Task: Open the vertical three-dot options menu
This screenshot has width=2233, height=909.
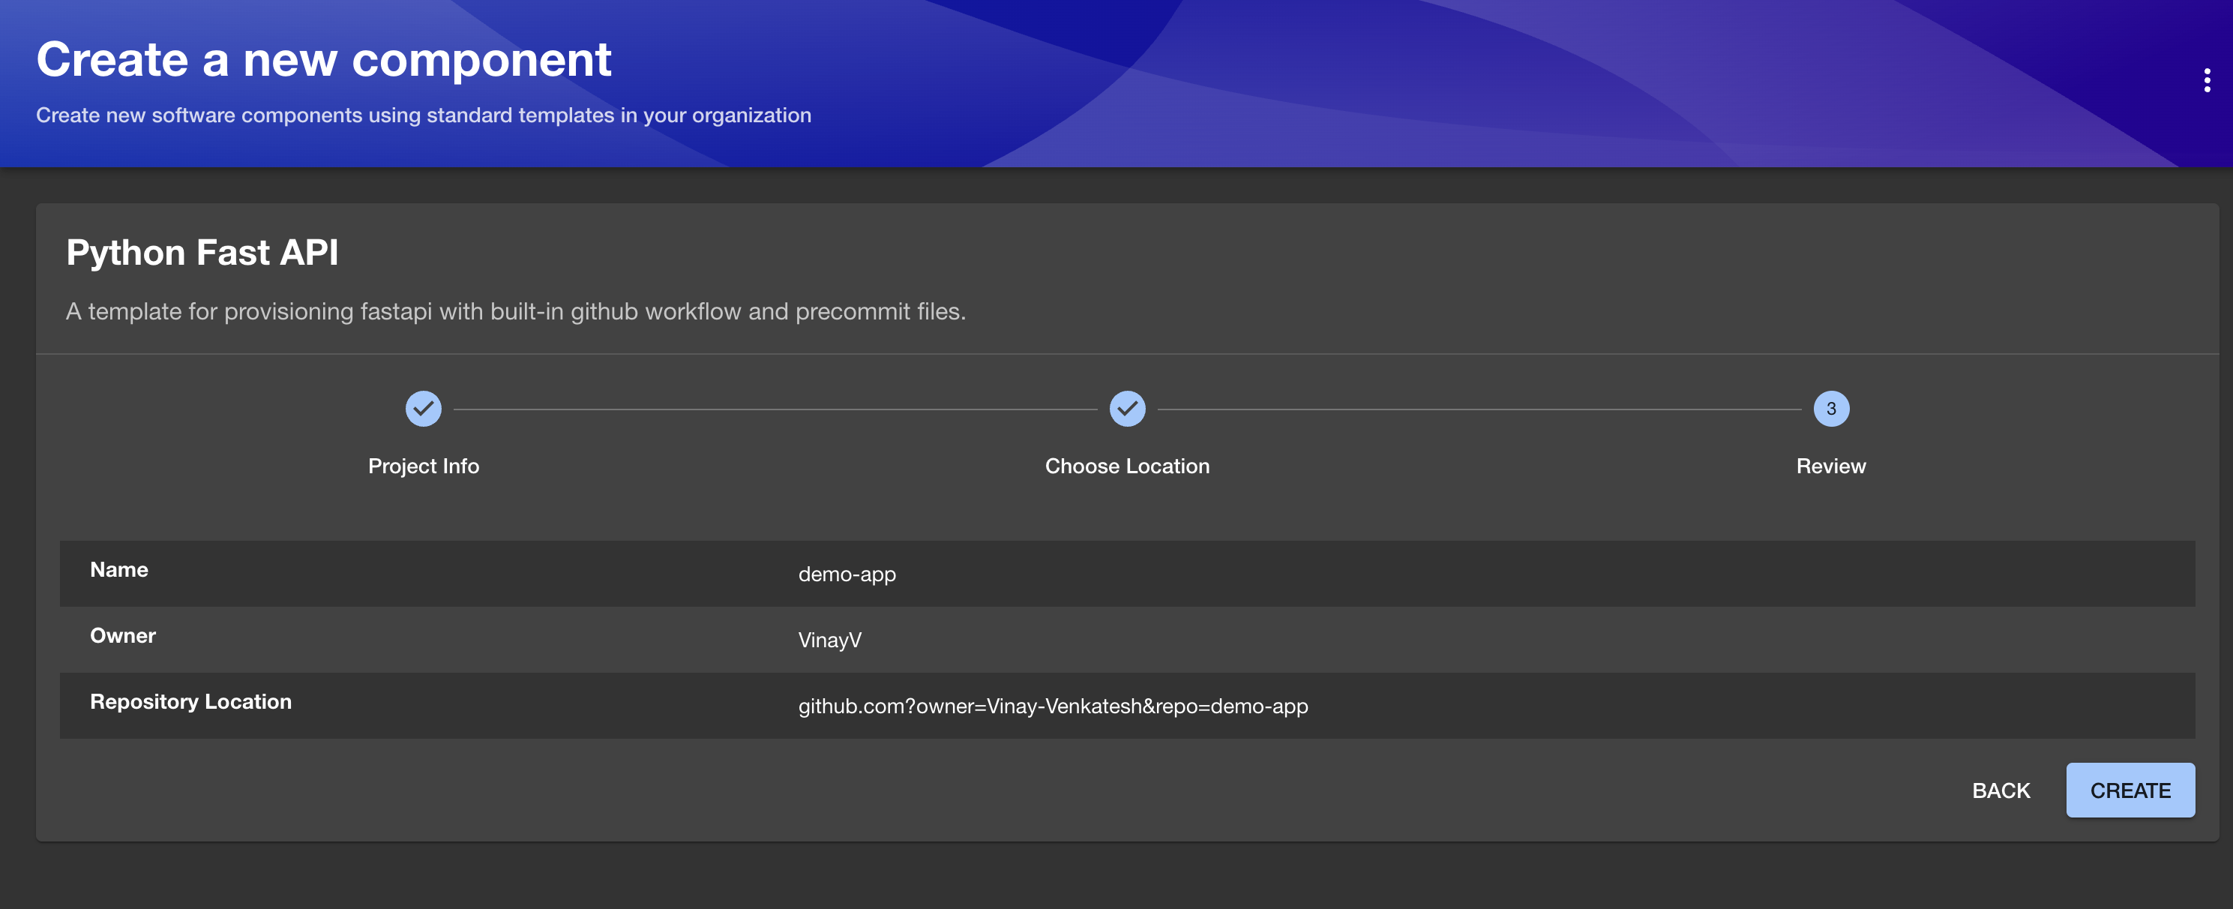Action: [x=2206, y=79]
